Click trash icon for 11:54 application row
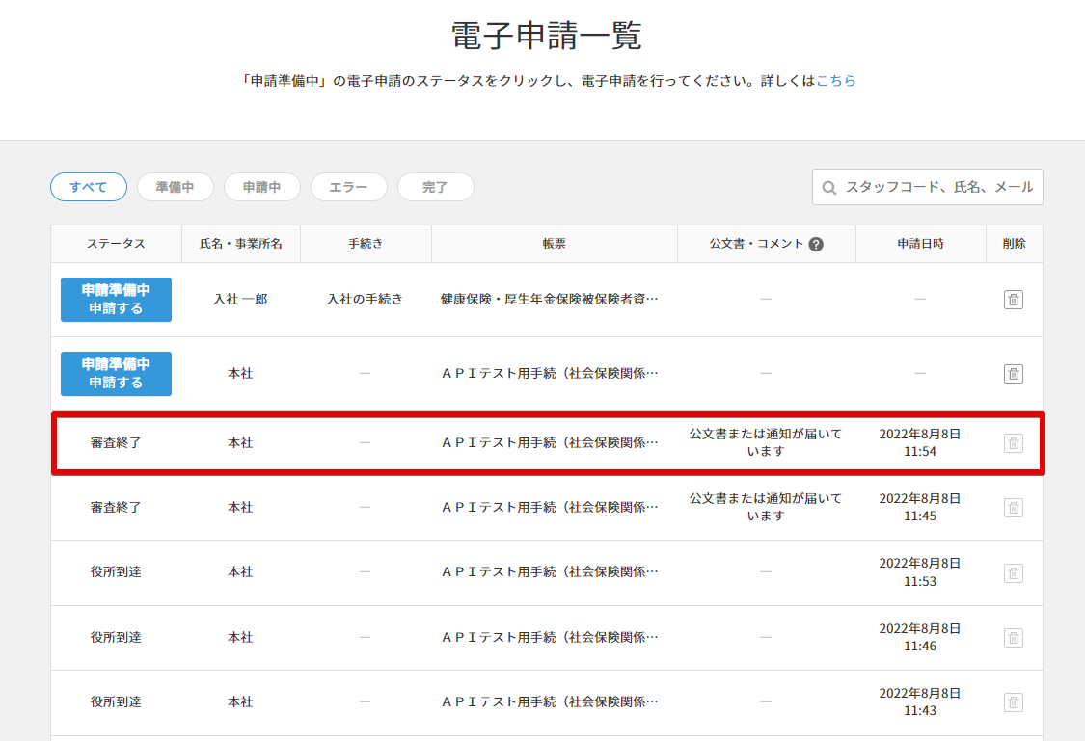1085x741 pixels. (1013, 443)
